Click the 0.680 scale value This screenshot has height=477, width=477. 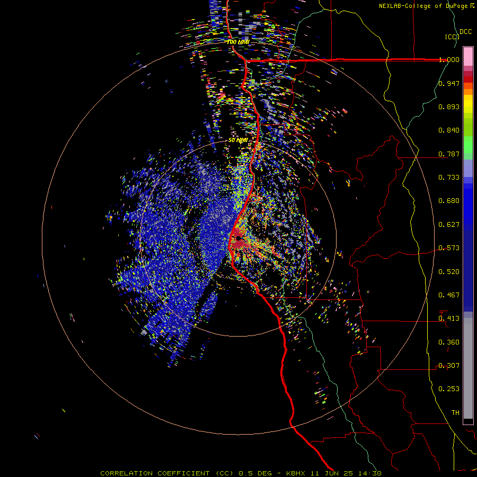click(449, 201)
